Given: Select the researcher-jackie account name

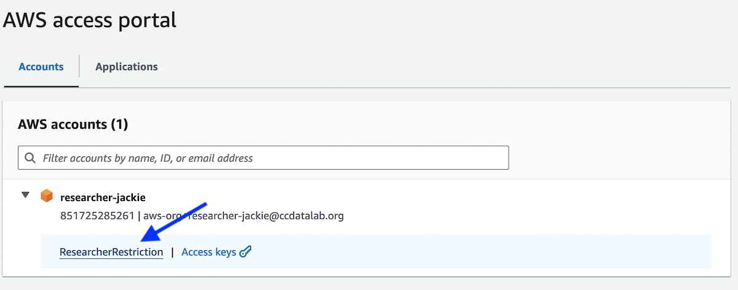Looking at the screenshot, I should click(x=103, y=197).
